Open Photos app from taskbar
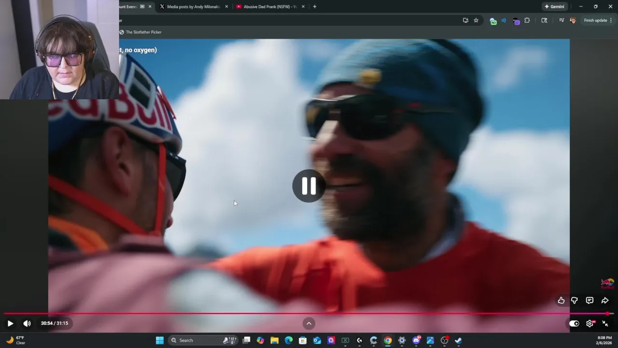Image resolution: width=618 pixels, height=348 pixels. [x=430, y=340]
